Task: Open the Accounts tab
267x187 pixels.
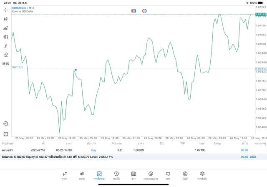Action: coord(185,175)
